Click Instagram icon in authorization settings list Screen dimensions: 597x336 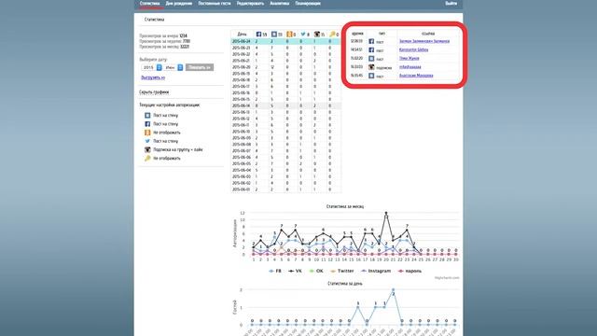coord(147,149)
